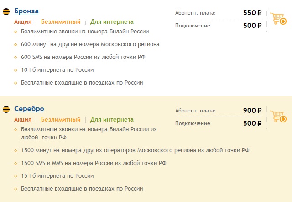The height and width of the screenshot is (202, 292).
Task: Click '15 Гб интернета по России' item
Action: [57, 176]
